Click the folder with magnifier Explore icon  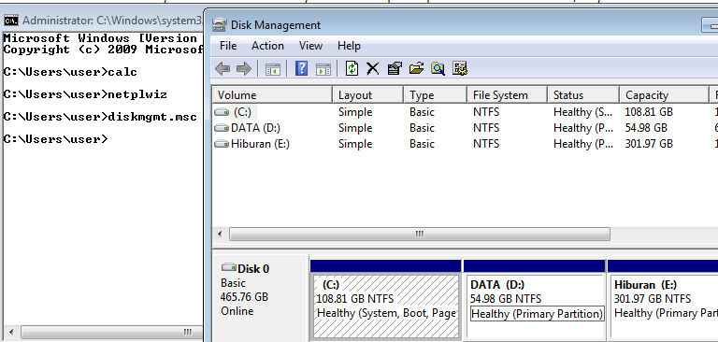438,68
